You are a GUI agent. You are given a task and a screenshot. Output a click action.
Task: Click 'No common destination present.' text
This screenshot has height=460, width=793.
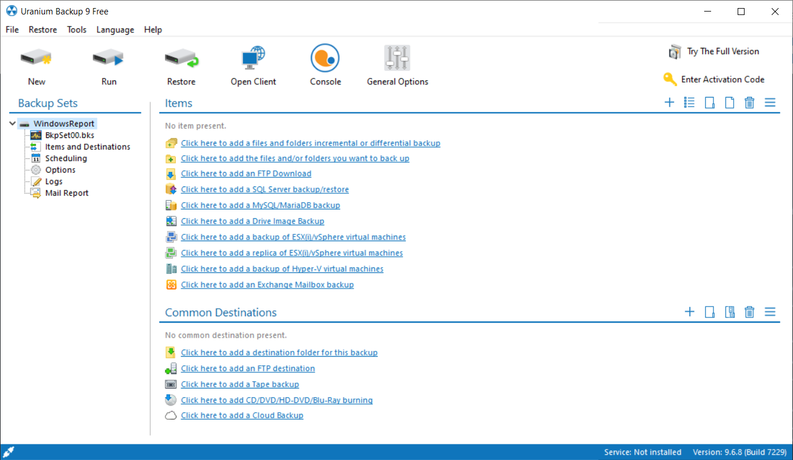click(226, 335)
